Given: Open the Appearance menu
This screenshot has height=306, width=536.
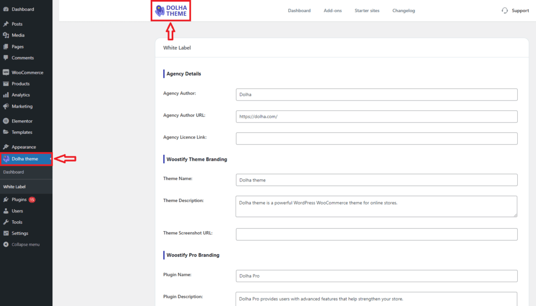Looking at the screenshot, I should click(24, 147).
